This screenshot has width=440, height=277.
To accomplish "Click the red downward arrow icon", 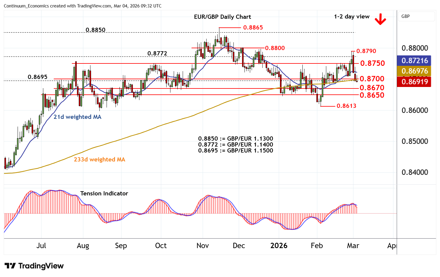I will tap(380, 20).
